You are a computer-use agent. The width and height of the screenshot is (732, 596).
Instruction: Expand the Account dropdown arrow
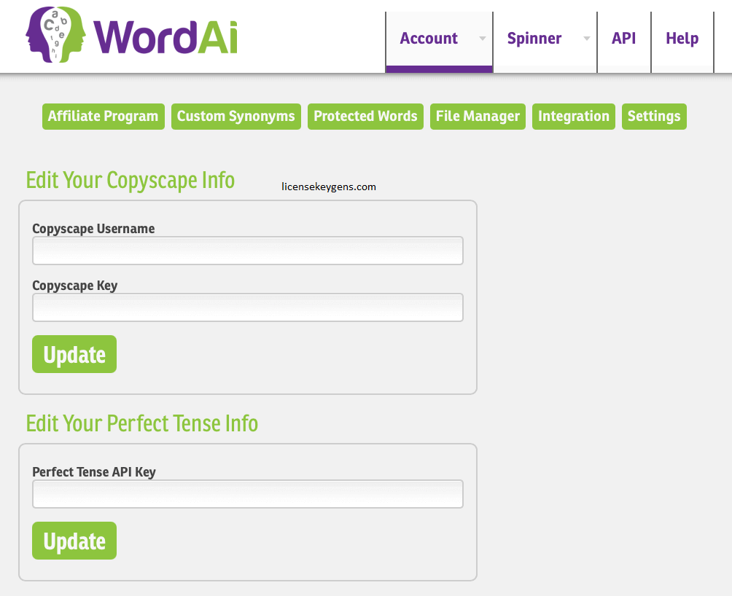click(483, 38)
